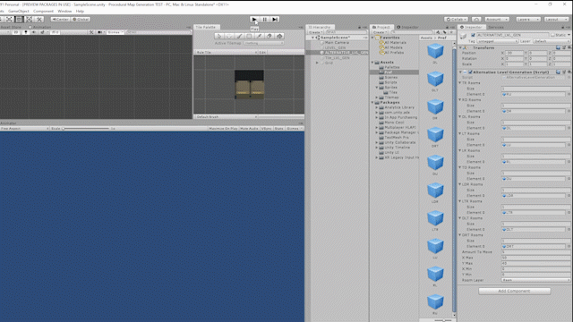
Task: Click the Position X input field
Action: click(x=515, y=53)
